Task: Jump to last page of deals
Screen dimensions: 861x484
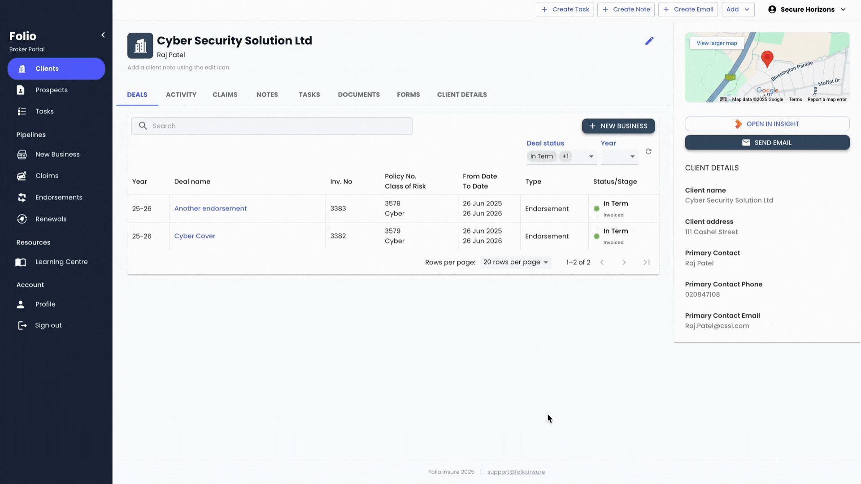Action: [x=646, y=263]
